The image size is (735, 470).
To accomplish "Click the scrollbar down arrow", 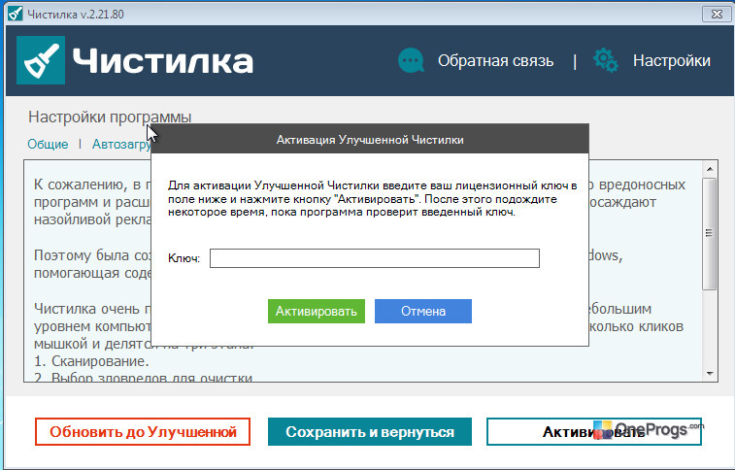I will [x=710, y=374].
